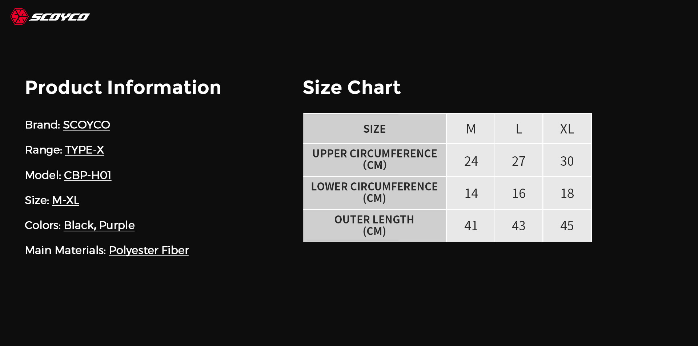Select the CBP-H01 model link
The image size is (698, 346).
pos(88,175)
